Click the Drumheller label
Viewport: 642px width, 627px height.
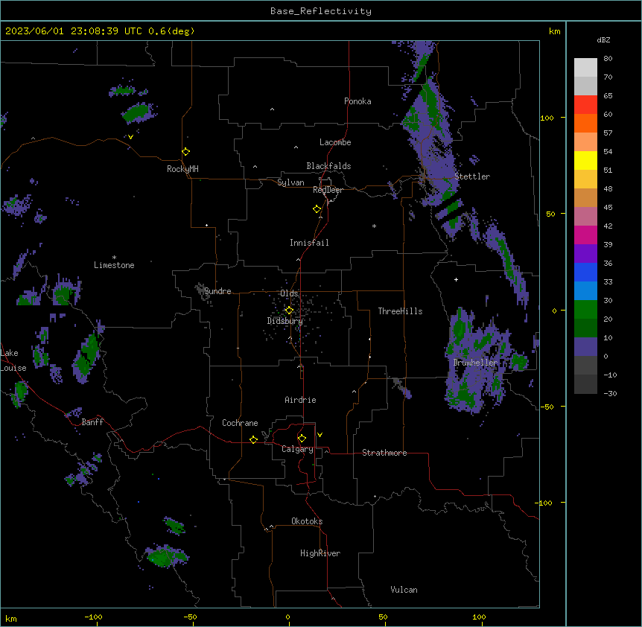click(x=475, y=363)
